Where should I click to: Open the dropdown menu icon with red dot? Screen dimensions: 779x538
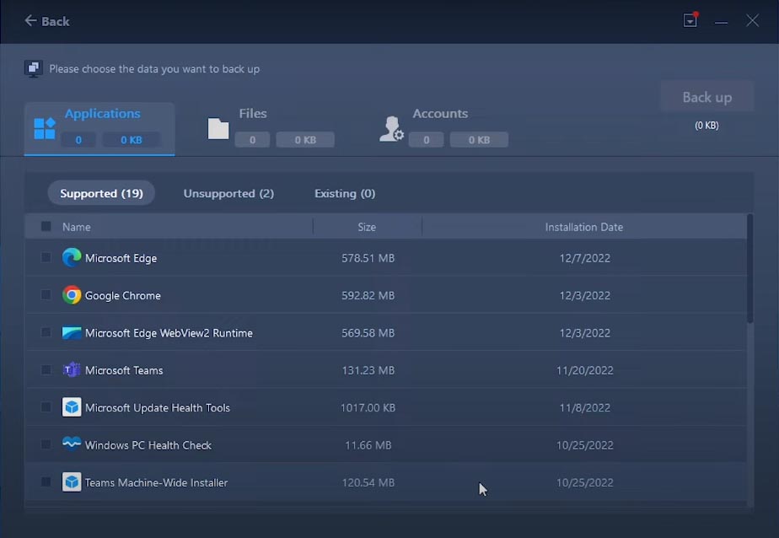click(x=690, y=20)
